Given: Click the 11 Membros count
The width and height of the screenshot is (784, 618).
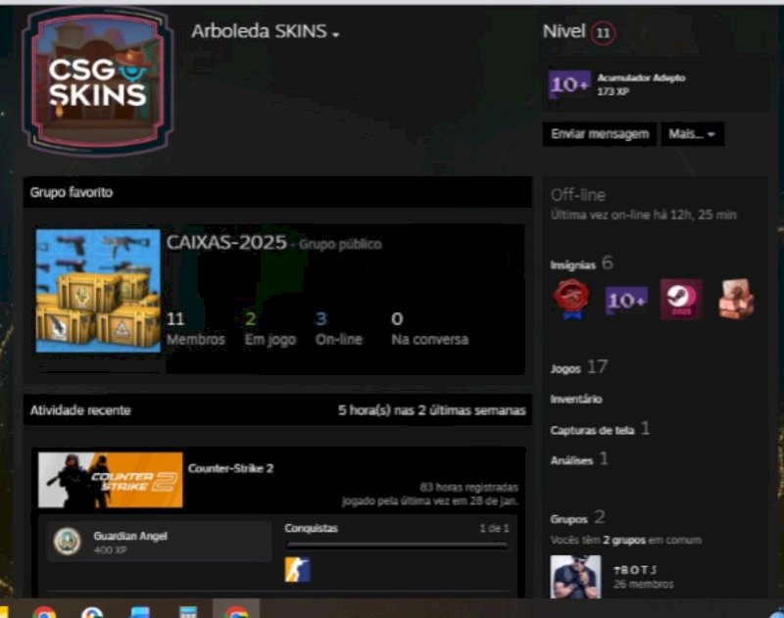Looking at the screenshot, I should (195, 328).
